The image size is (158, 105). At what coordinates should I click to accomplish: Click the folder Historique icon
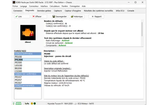point(72,17)
